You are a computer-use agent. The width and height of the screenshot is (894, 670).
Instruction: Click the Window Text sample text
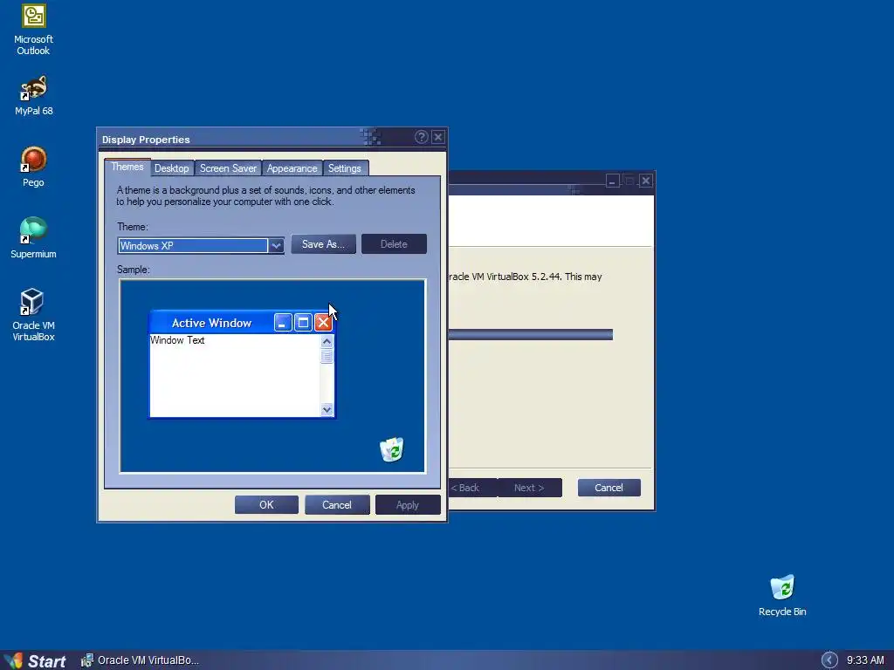(177, 340)
